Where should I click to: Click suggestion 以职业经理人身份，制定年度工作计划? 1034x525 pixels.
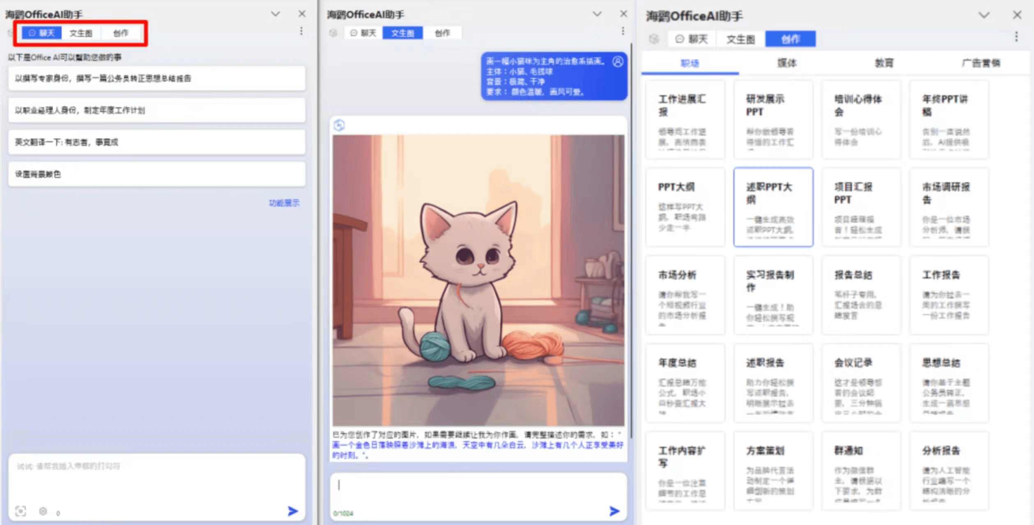156,110
